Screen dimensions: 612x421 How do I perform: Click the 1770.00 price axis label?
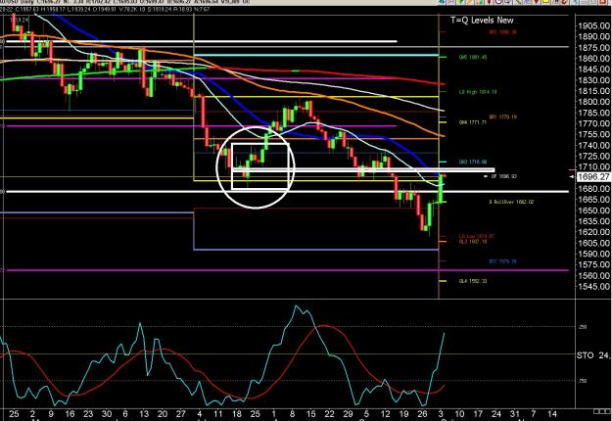pos(593,123)
